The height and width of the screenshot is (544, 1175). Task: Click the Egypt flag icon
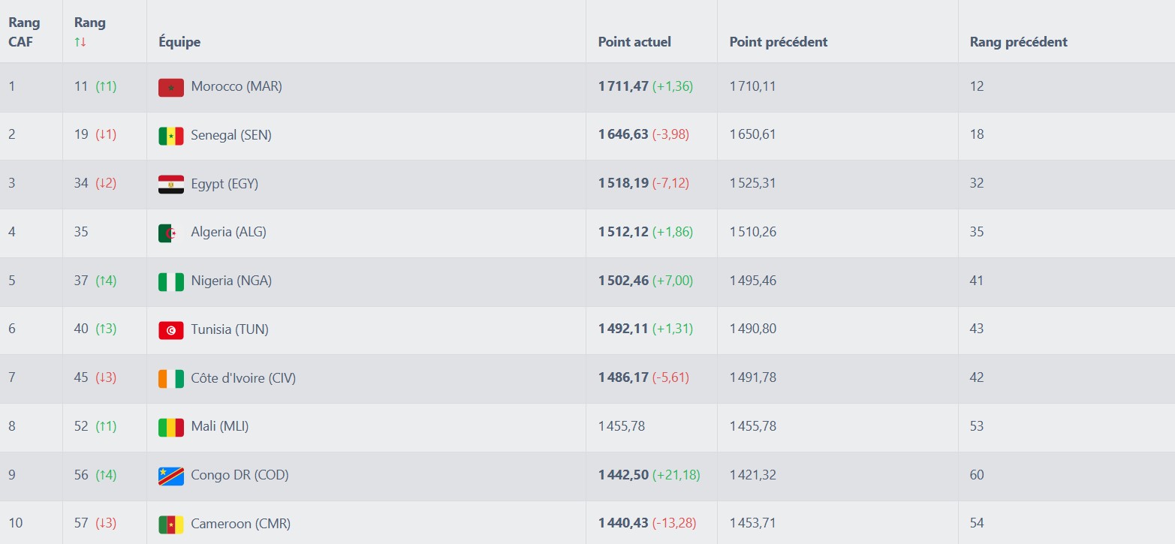170,185
